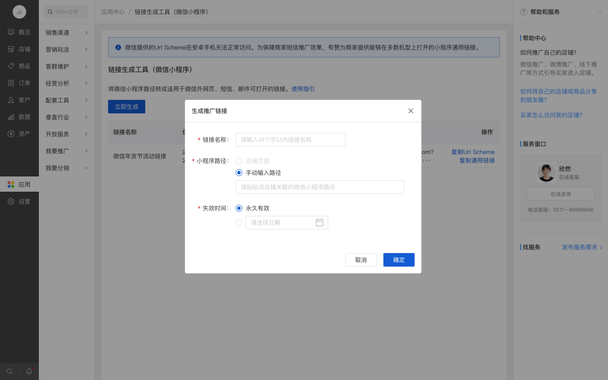Open the 数据 data analytics icon
Screen dimensions: 608x380
pyautogui.click(x=10, y=117)
